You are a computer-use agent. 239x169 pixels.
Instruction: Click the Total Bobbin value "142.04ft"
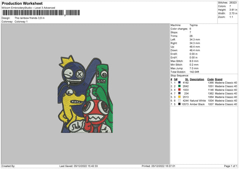pyautogui.click(x=194, y=72)
